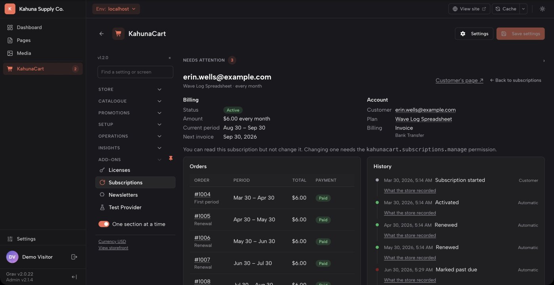Open order #1005 link
554x285 pixels.
(202, 216)
